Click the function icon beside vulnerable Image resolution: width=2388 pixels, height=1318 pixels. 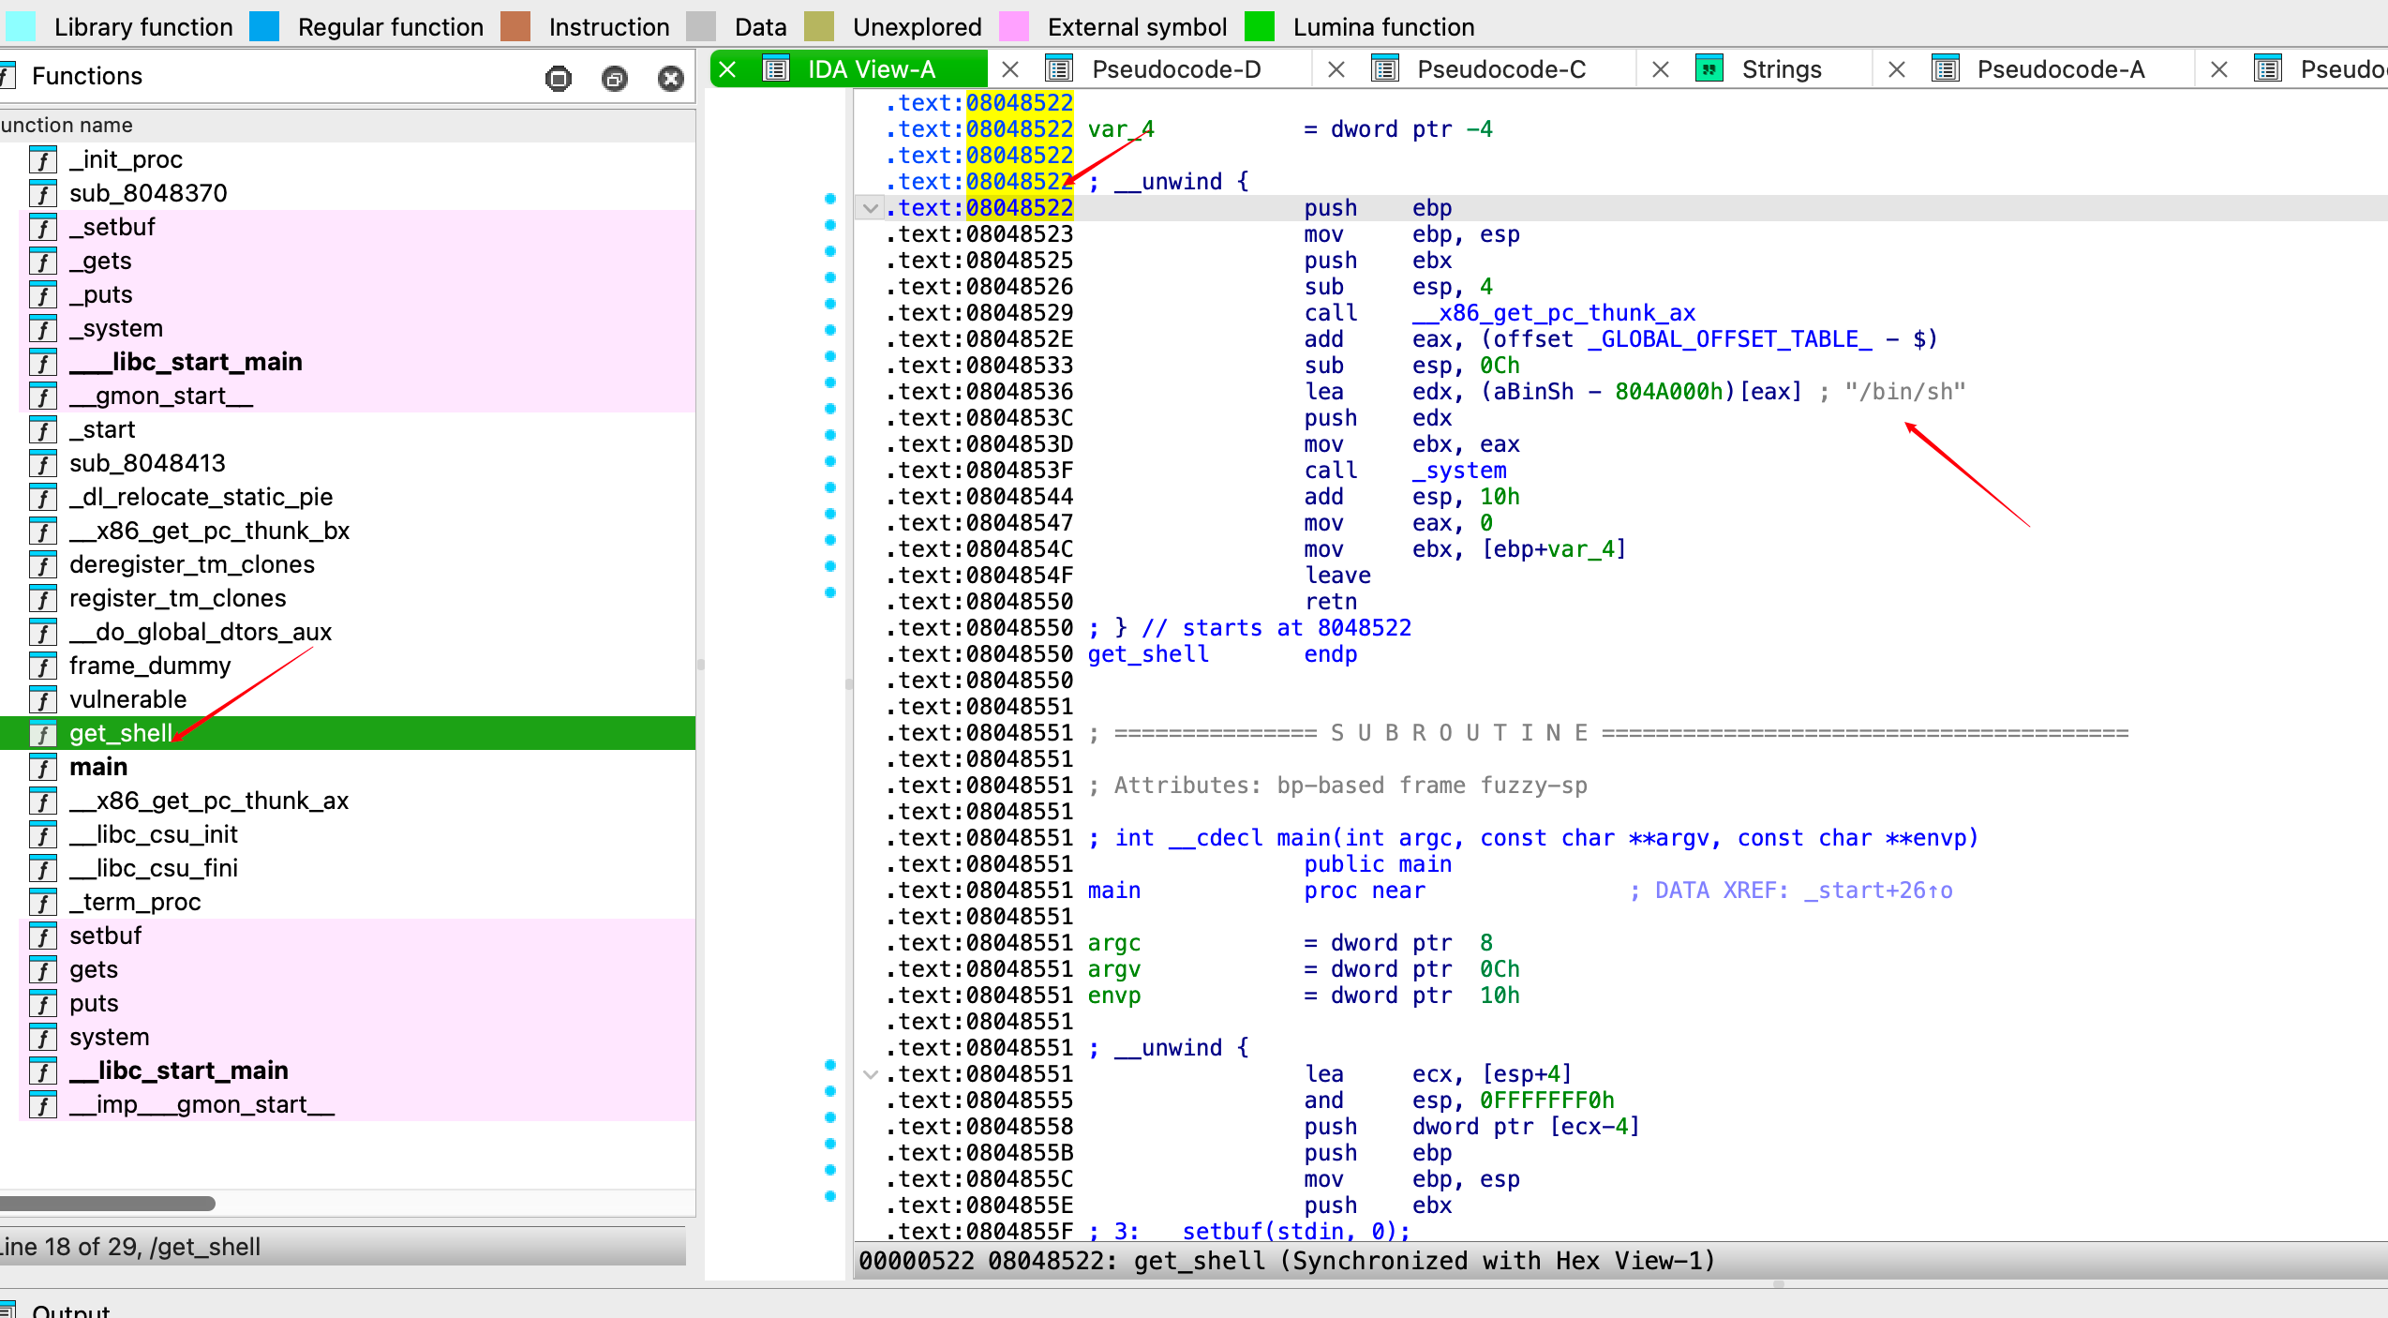coord(43,699)
